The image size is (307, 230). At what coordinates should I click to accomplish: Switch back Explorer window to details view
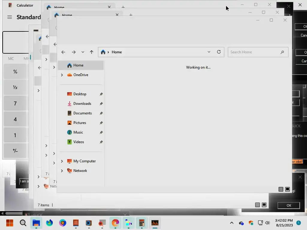[x=258, y=205]
